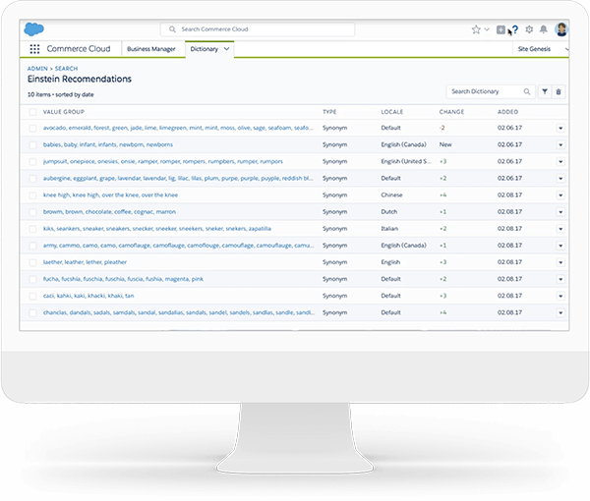Viewport: 590px width, 501px height.
Task: Open row menu for babies, baby row
Action: tap(560, 144)
